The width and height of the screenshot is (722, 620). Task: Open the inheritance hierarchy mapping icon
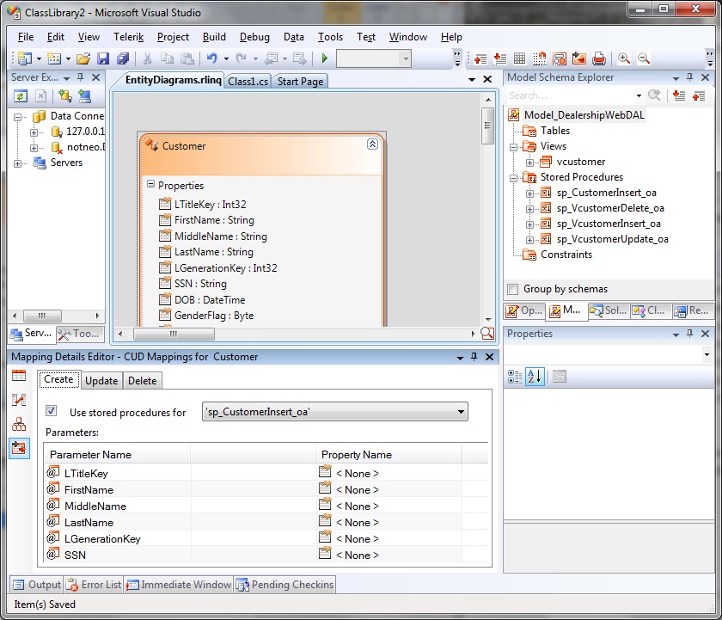(x=19, y=424)
